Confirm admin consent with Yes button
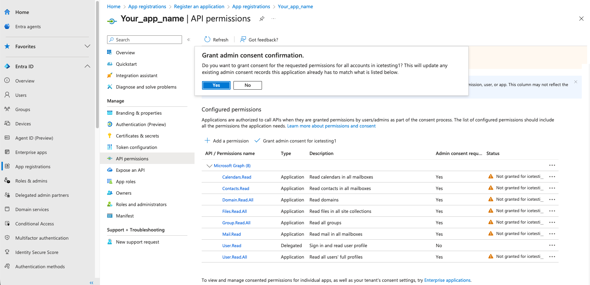 [x=216, y=85]
